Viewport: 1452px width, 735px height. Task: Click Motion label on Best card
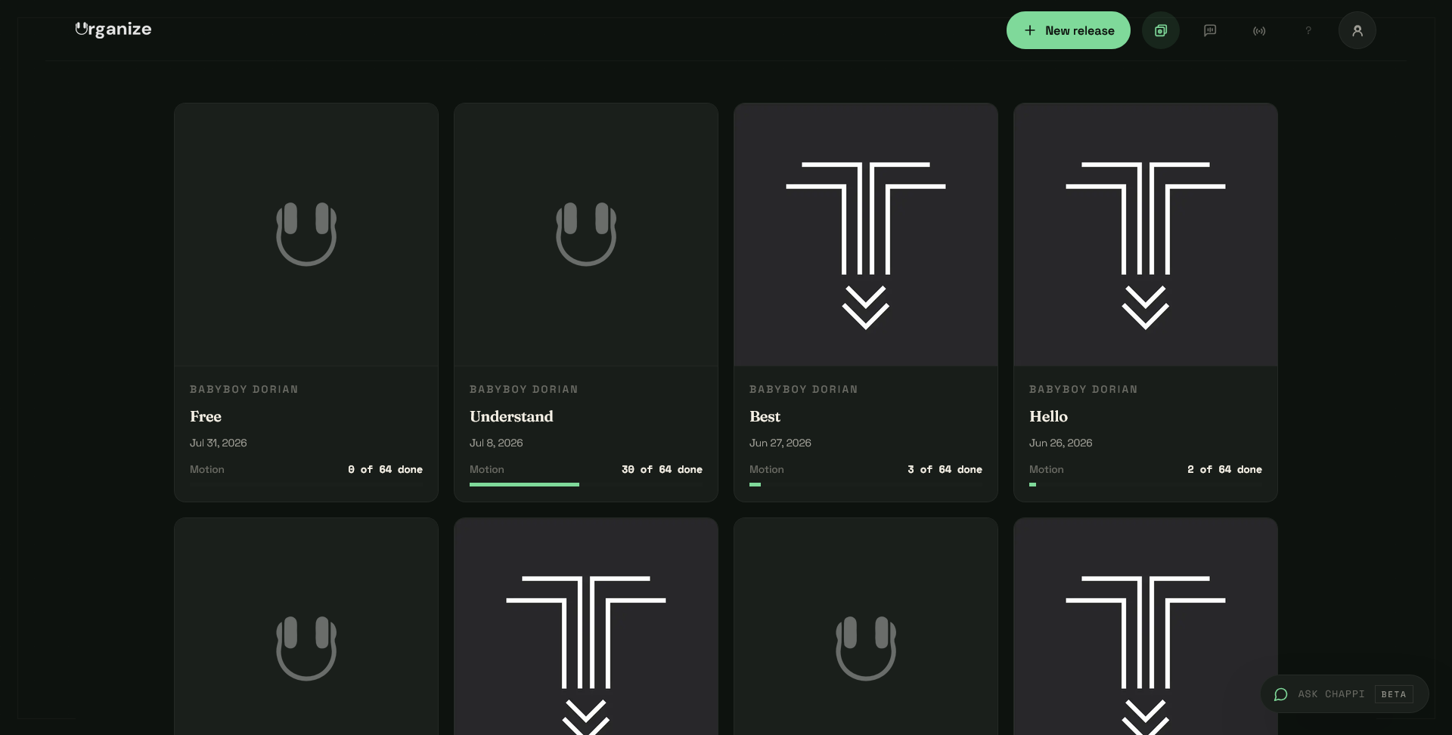tap(767, 469)
